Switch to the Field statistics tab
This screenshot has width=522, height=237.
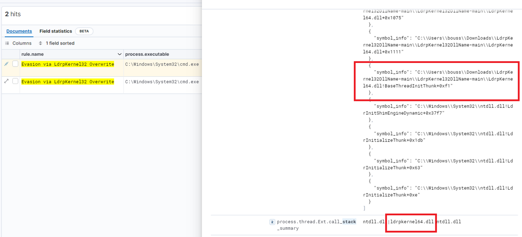(x=56, y=31)
